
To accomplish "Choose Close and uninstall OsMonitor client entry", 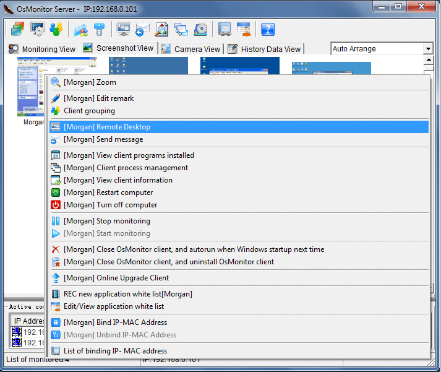I will click(x=239, y=261).
